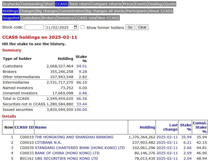Tick the Show former holders checkbox
This screenshot has height=161, width=213.
tap(82, 27)
